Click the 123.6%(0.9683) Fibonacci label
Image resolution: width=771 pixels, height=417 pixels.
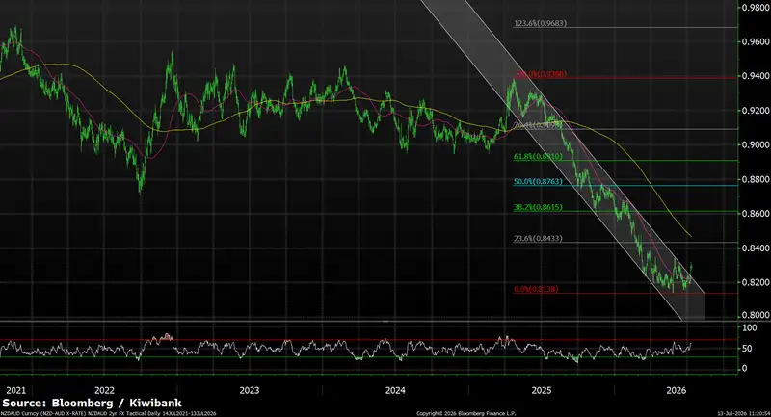pyautogui.click(x=540, y=23)
